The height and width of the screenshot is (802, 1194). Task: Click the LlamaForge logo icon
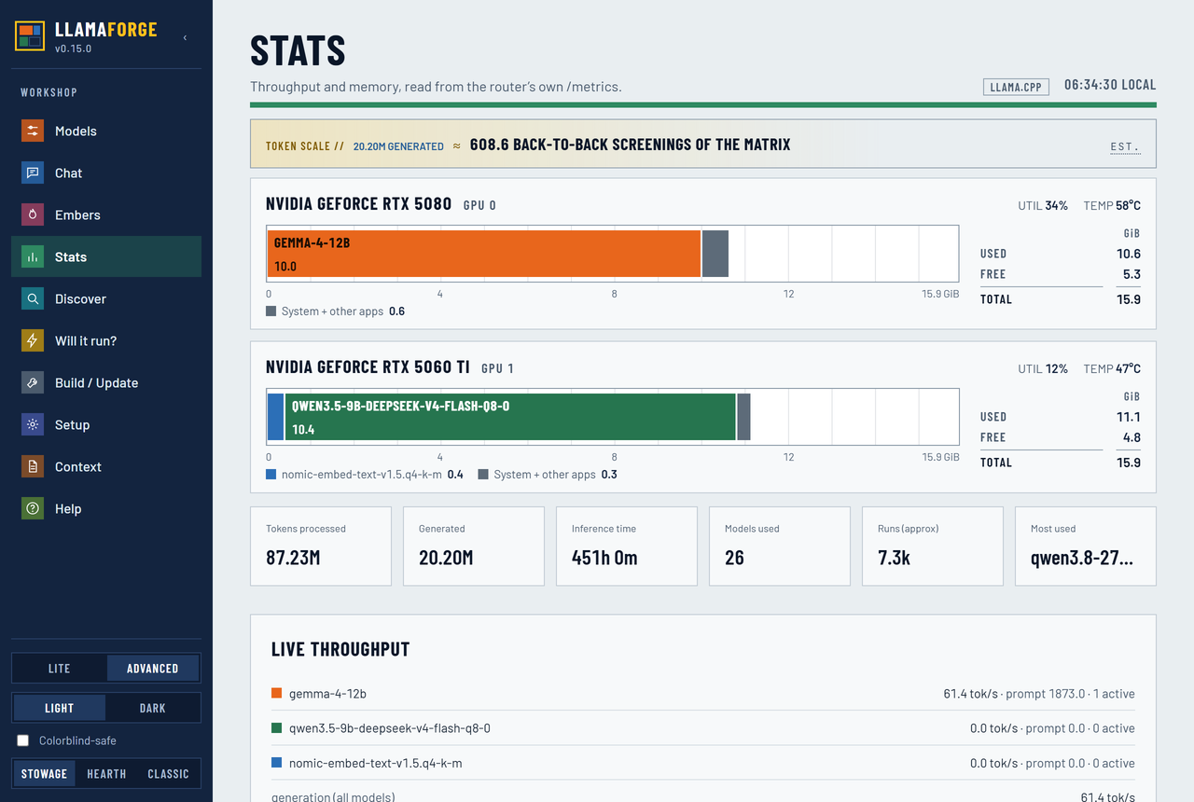click(x=30, y=36)
